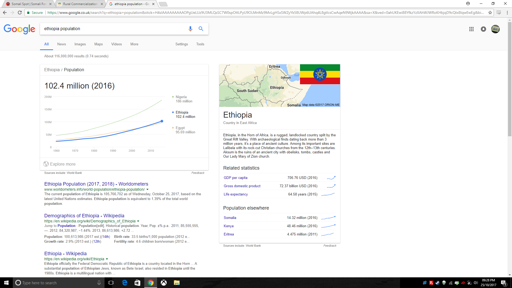Launch Microsoft Edge from the taskbar

pos(125,283)
